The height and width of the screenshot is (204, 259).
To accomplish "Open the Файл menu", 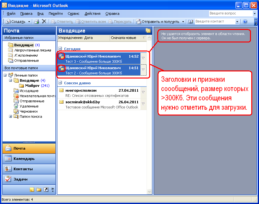I will click(x=11, y=14).
